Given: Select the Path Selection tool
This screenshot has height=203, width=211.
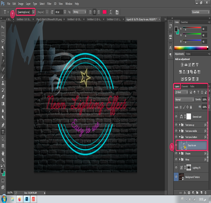Looking at the screenshot, I should pos(3,139).
